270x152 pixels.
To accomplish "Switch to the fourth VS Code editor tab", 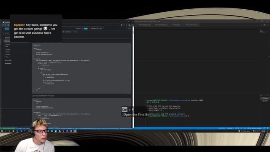I will click(192, 25).
